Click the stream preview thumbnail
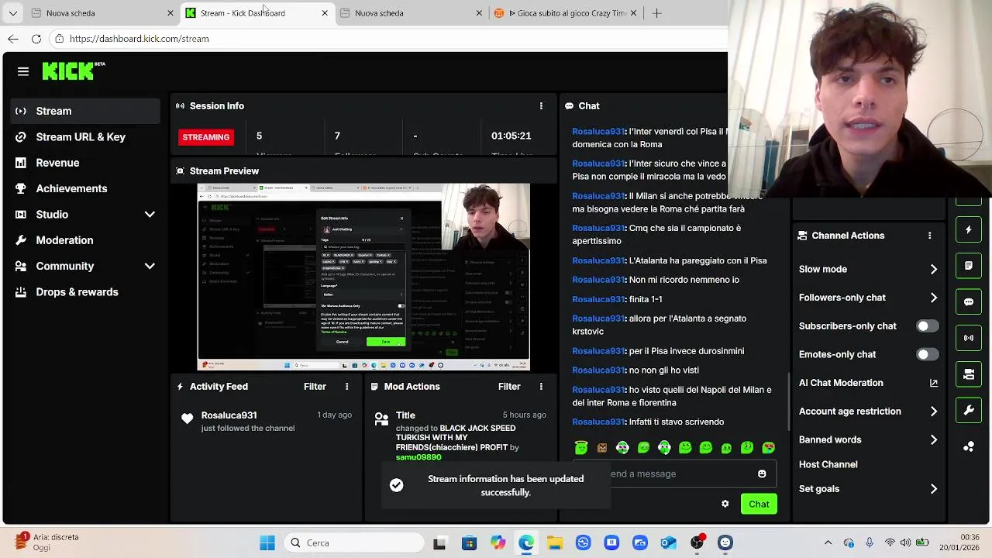 (363, 277)
